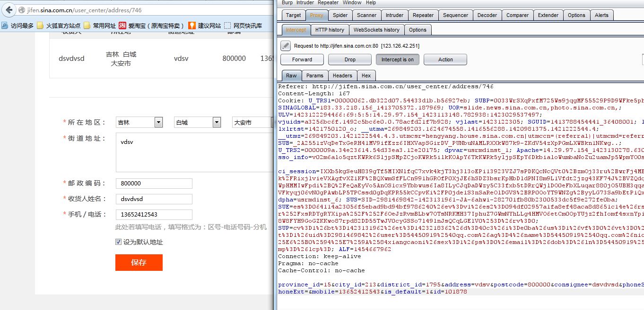Screen dimensions: 644x310
Task: Click dsvdvsd name in the address table row
Action: pyautogui.click(x=71, y=59)
